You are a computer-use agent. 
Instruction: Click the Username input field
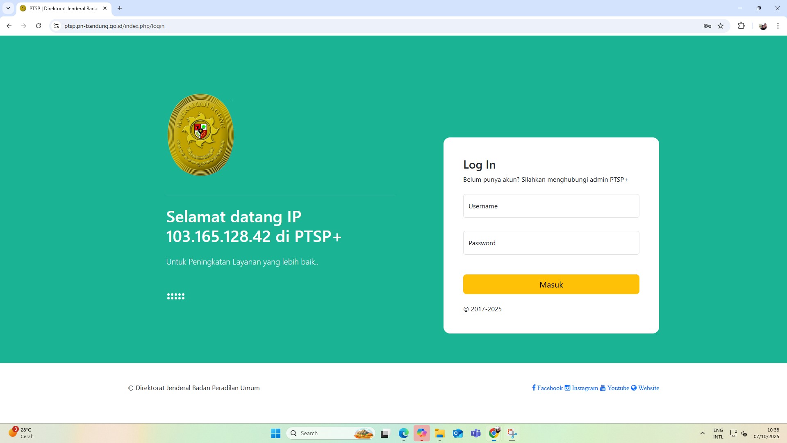pyautogui.click(x=551, y=206)
